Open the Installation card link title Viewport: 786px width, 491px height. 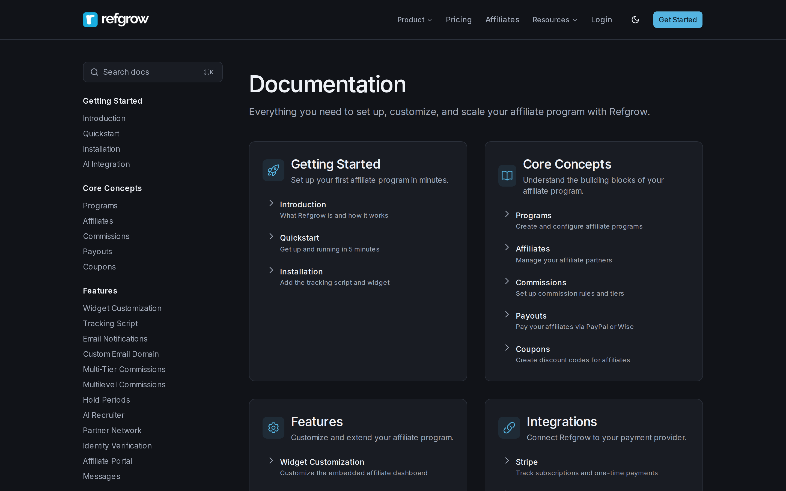301,272
